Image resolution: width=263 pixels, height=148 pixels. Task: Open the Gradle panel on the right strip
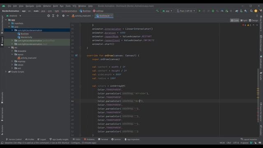coord(261,76)
